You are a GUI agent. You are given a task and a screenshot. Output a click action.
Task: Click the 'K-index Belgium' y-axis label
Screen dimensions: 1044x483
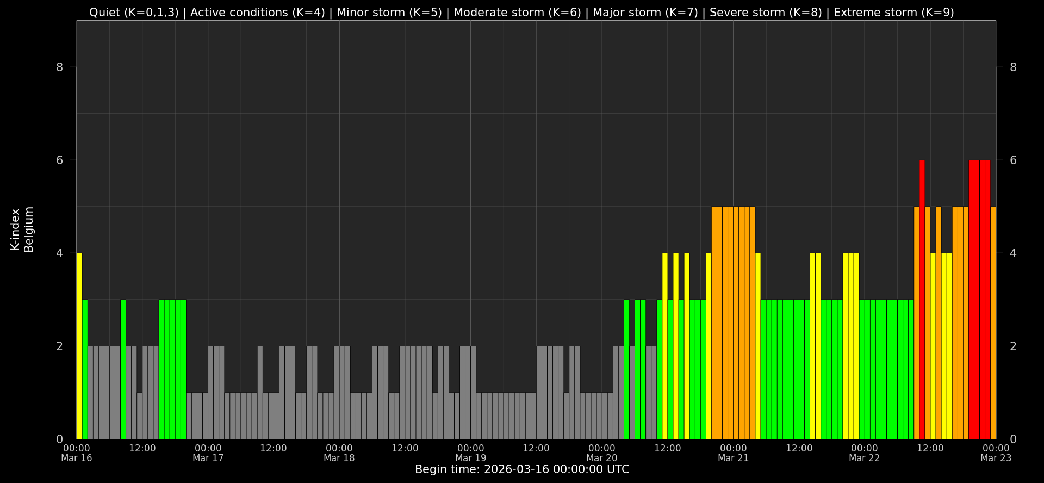tap(22, 230)
